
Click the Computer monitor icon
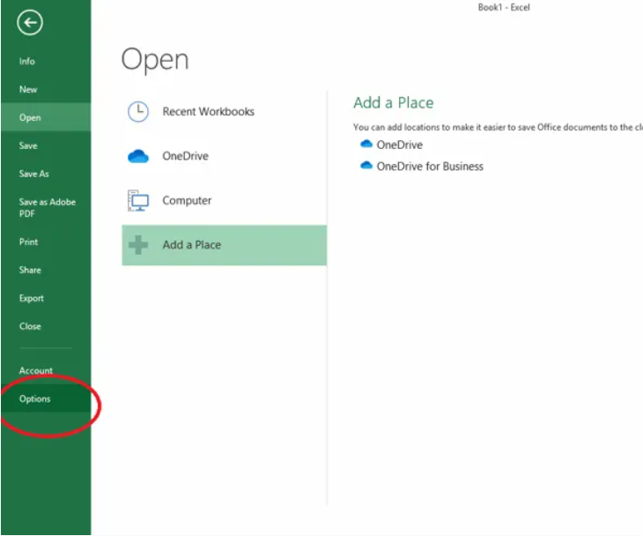click(x=138, y=201)
